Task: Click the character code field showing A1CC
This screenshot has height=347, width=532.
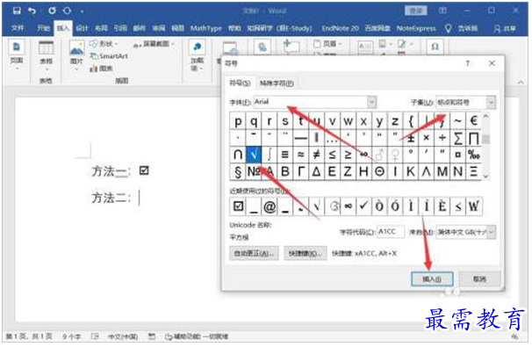Action: pos(390,232)
